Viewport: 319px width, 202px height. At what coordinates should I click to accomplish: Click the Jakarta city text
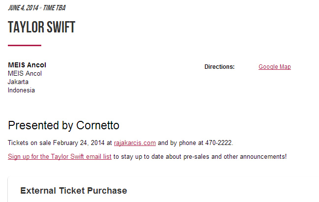pos(18,82)
